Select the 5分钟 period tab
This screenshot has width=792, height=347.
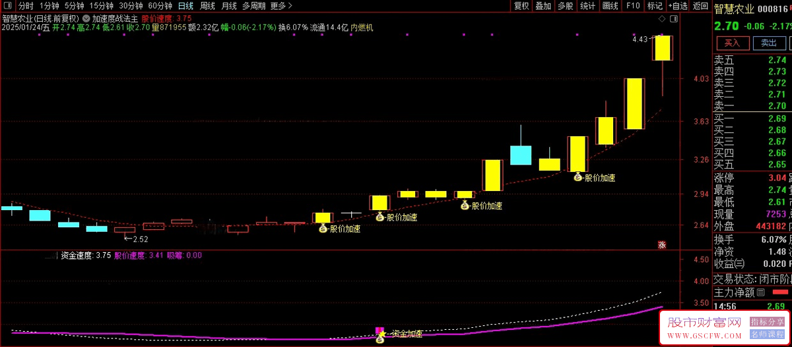click(x=75, y=6)
